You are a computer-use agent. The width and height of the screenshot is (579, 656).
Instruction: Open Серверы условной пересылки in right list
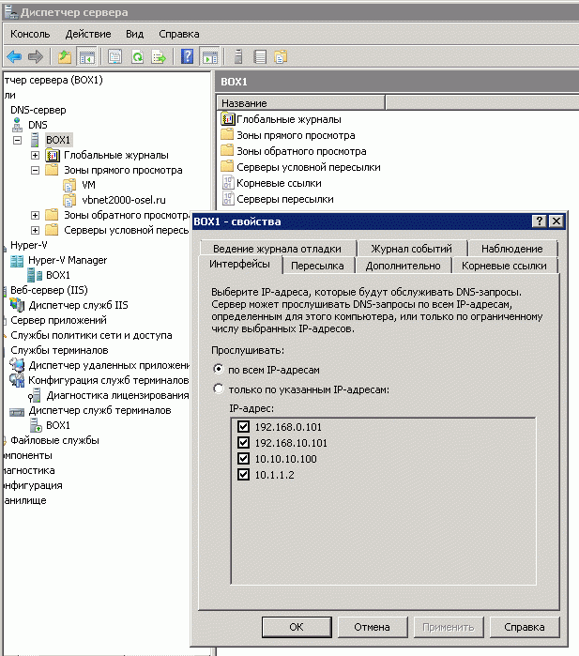tap(309, 167)
